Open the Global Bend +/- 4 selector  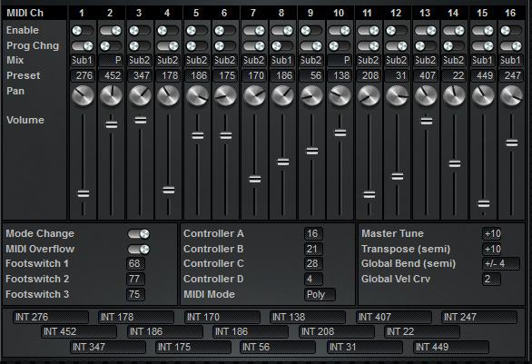[501, 263]
